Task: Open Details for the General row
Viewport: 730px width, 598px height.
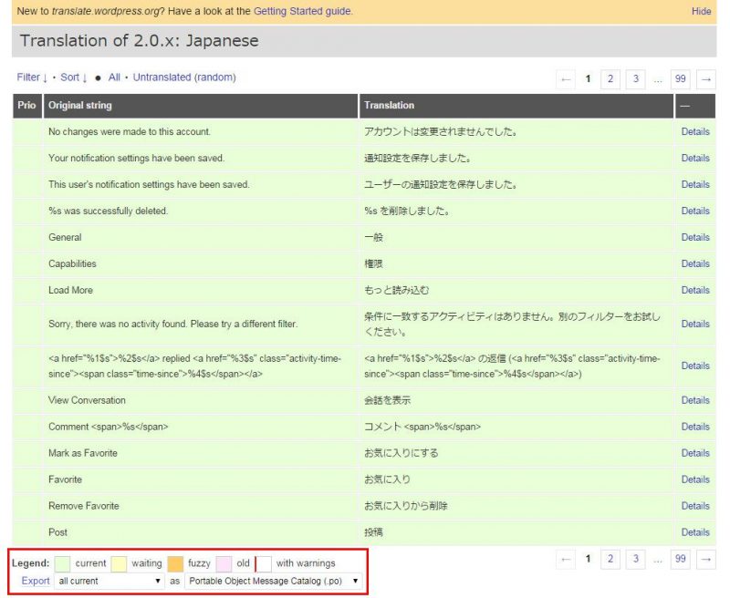Action: 695,237
